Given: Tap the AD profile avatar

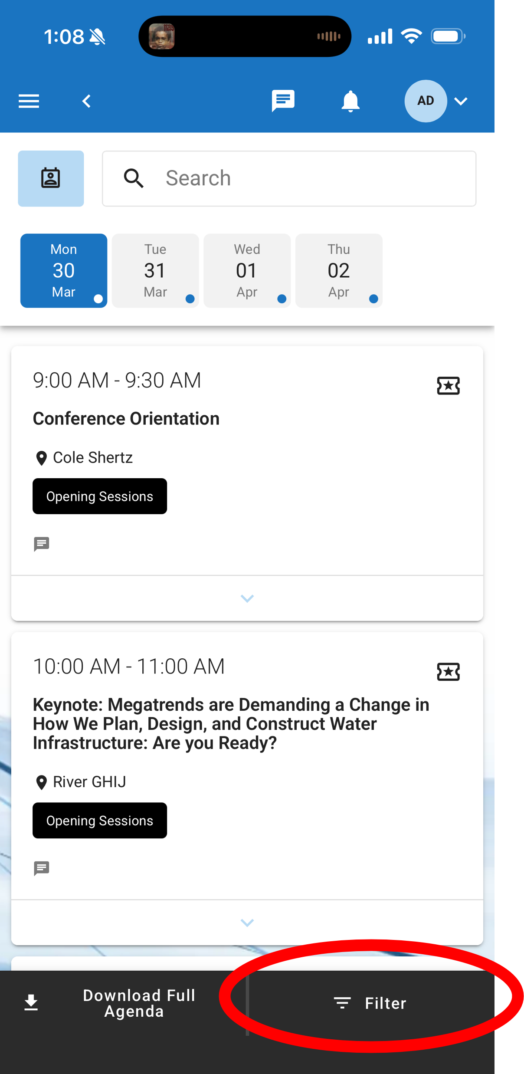Looking at the screenshot, I should (x=426, y=101).
